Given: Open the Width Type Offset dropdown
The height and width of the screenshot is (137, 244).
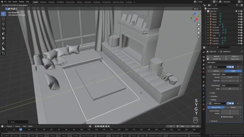Looking at the screenshot, I should click(230, 75).
